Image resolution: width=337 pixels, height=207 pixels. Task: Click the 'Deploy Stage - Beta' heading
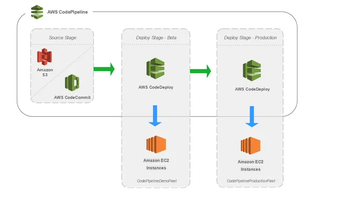(x=156, y=38)
